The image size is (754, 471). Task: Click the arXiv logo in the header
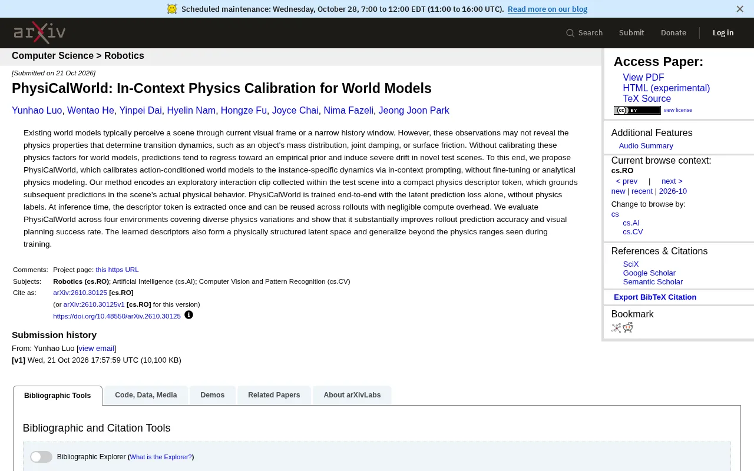39,32
